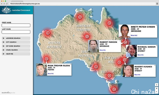Click map cluster marker 27
This screenshot has height=95, width=159.
point(80,17)
